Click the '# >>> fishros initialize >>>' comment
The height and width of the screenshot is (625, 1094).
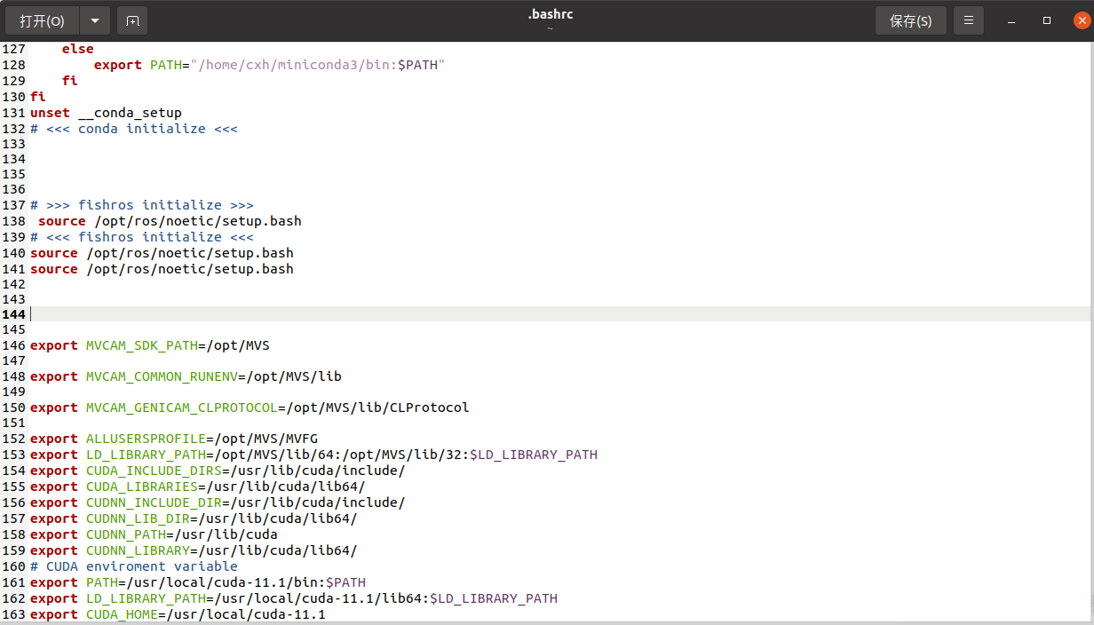coord(142,205)
